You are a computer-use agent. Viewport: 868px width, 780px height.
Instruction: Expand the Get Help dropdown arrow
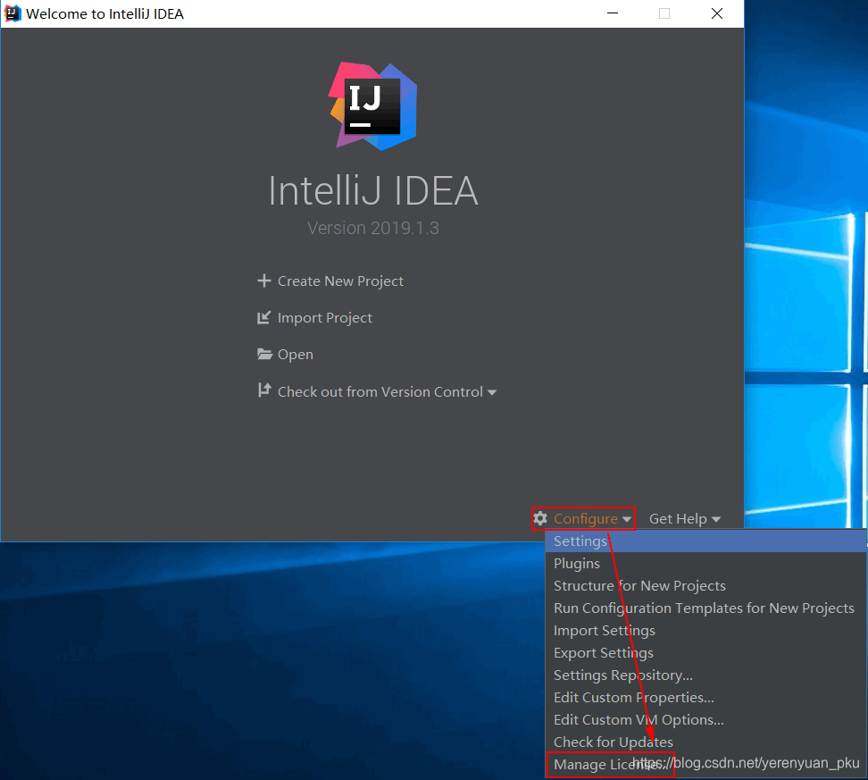coord(716,520)
